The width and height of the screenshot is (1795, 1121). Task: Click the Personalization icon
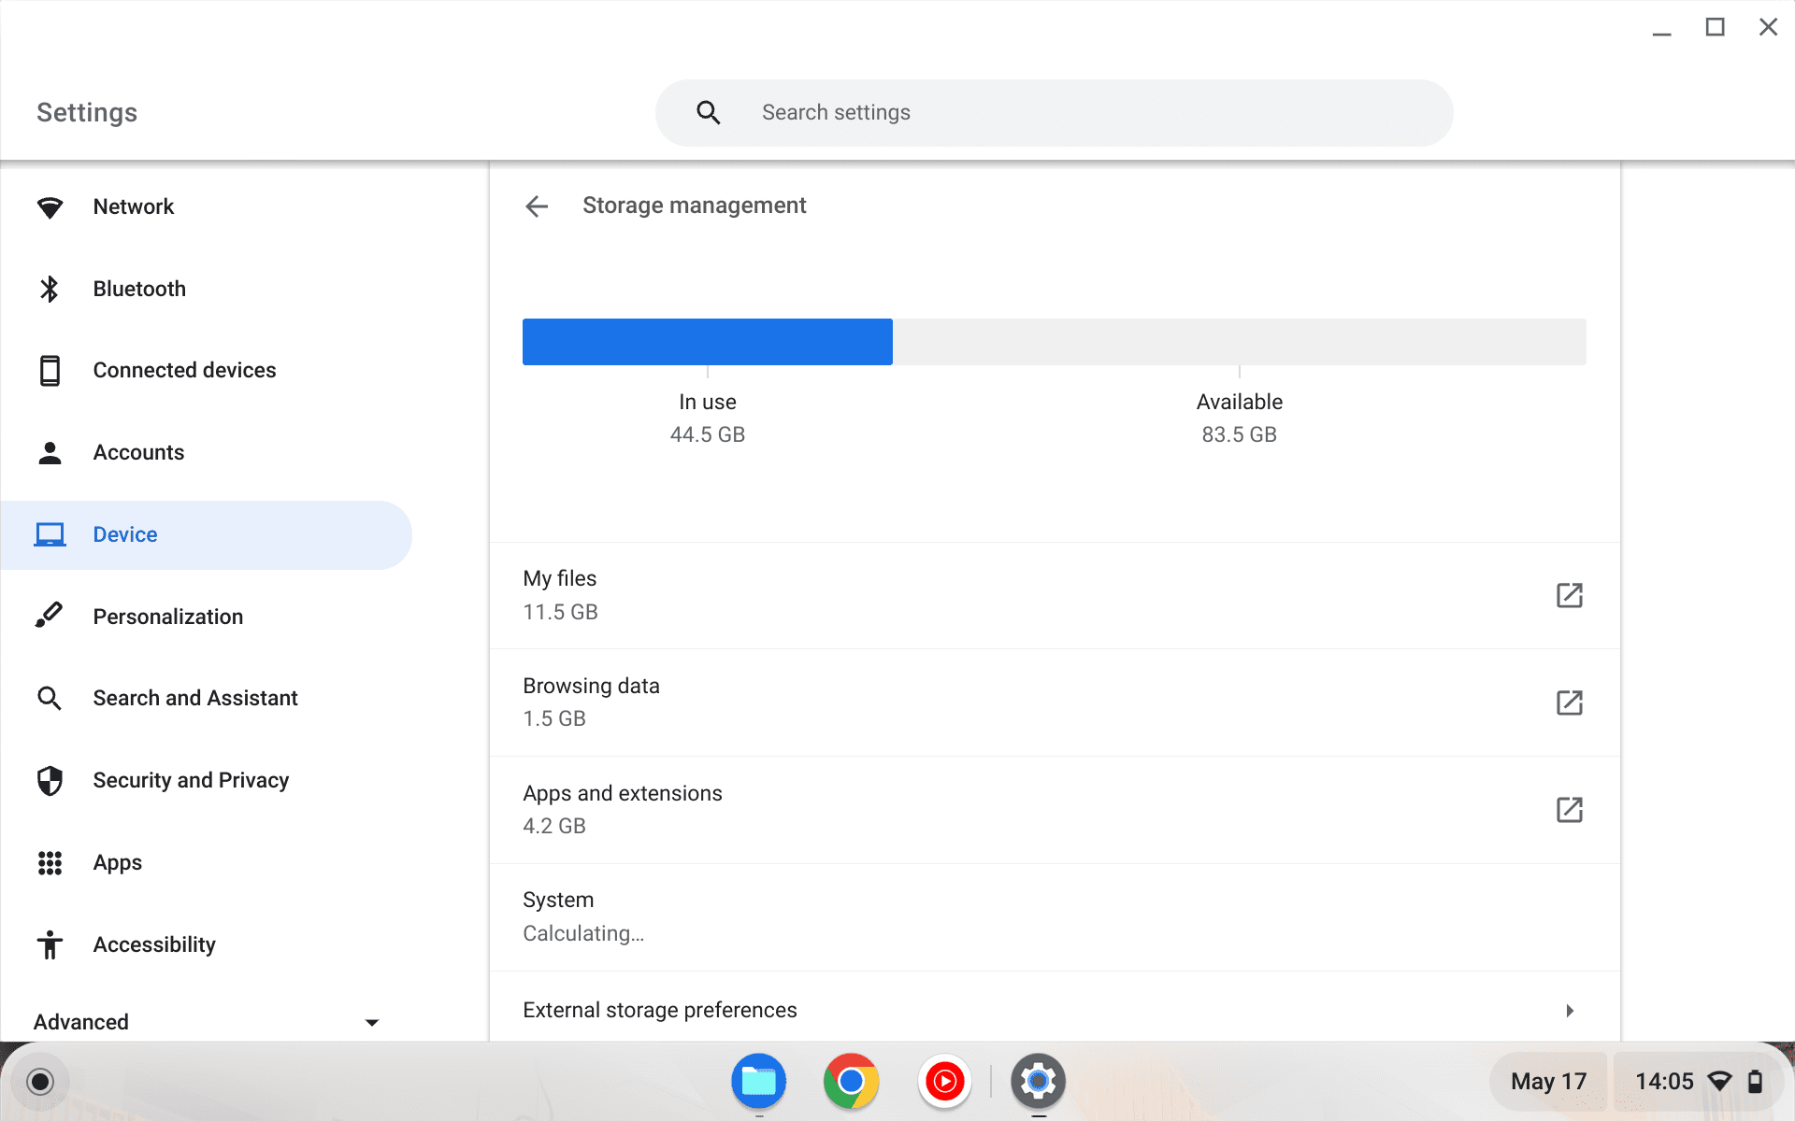point(47,616)
